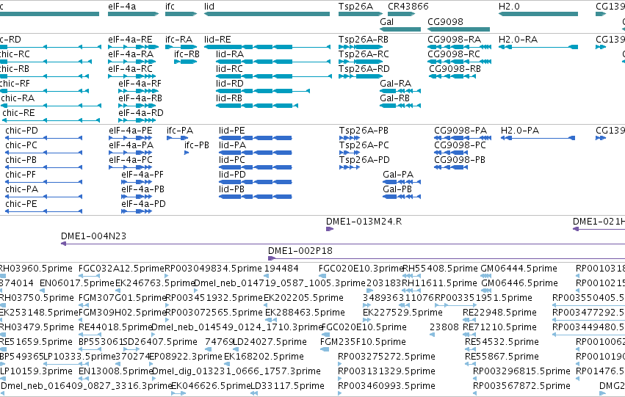Screen dimensions: 625x397
Task: Select transcript chic-RC
Action: [46, 62]
